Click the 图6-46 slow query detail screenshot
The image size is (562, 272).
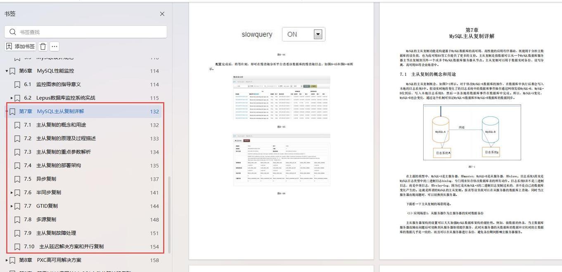click(x=281, y=160)
